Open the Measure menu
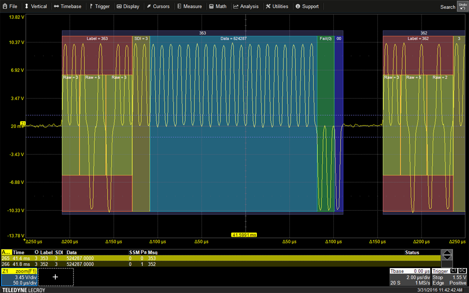Image resolution: width=469 pixels, height=293 pixels. coord(189,6)
